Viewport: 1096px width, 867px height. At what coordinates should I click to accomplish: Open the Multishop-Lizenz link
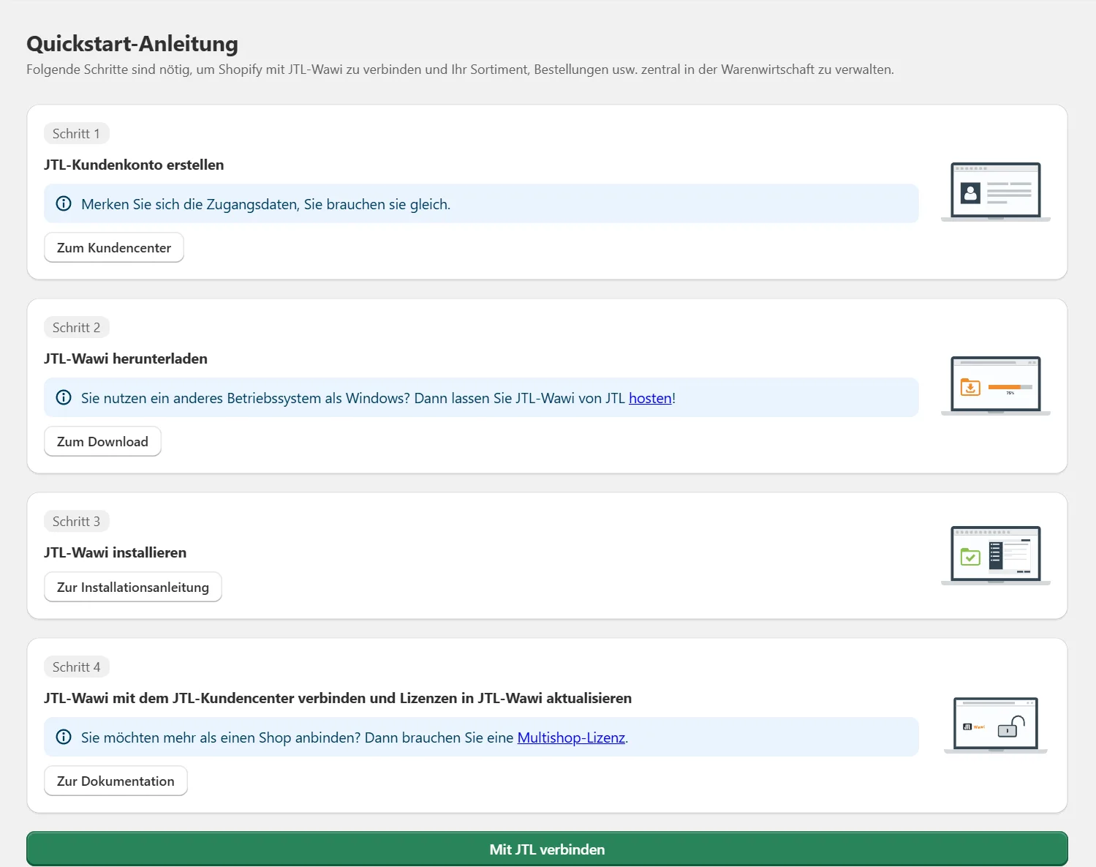(x=571, y=737)
